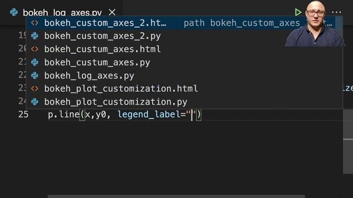
Task: Click Python icon beside bokeh_custom_axes_2.py
Action: coord(35,36)
